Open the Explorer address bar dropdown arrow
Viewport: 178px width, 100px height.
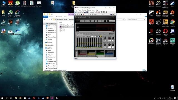(123, 19)
